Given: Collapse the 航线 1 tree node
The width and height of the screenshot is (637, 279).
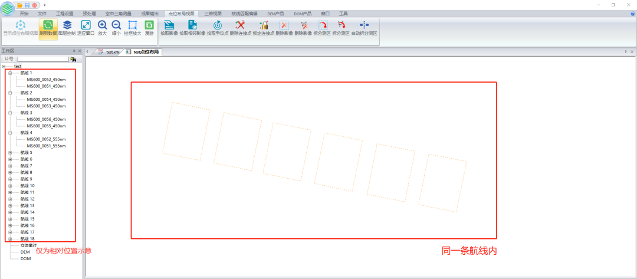Looking at the screenshot, I should [x=10, y=73].
